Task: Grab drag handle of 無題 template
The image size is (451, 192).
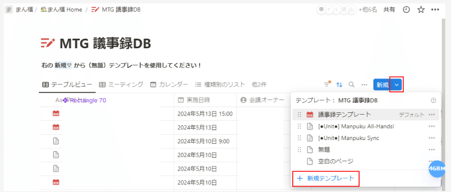Action: coord(300,150)
